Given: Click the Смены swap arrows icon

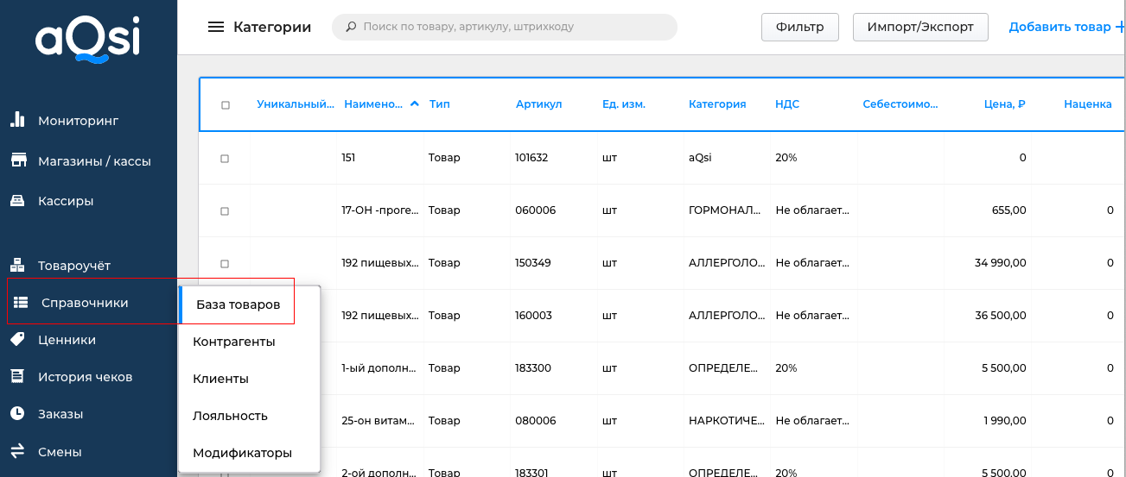Looking at the screenshot, I should click(16, 451).
